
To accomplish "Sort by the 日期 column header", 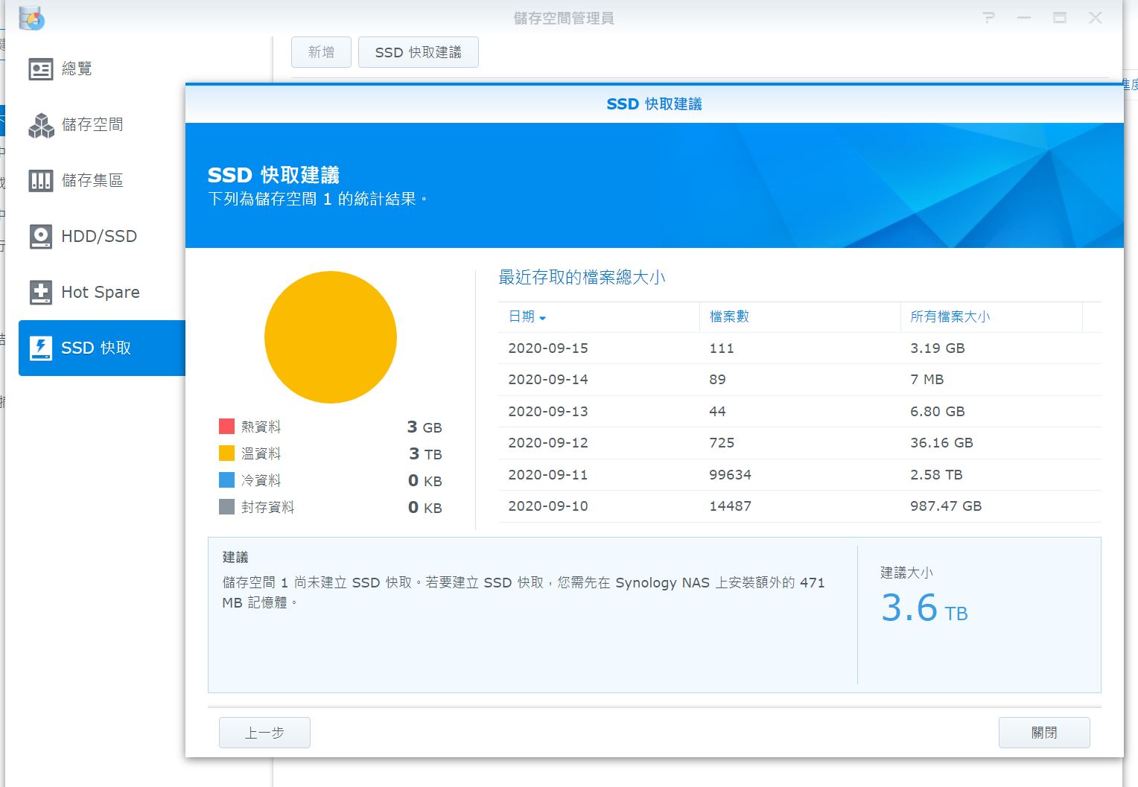I will coord(599,317).
